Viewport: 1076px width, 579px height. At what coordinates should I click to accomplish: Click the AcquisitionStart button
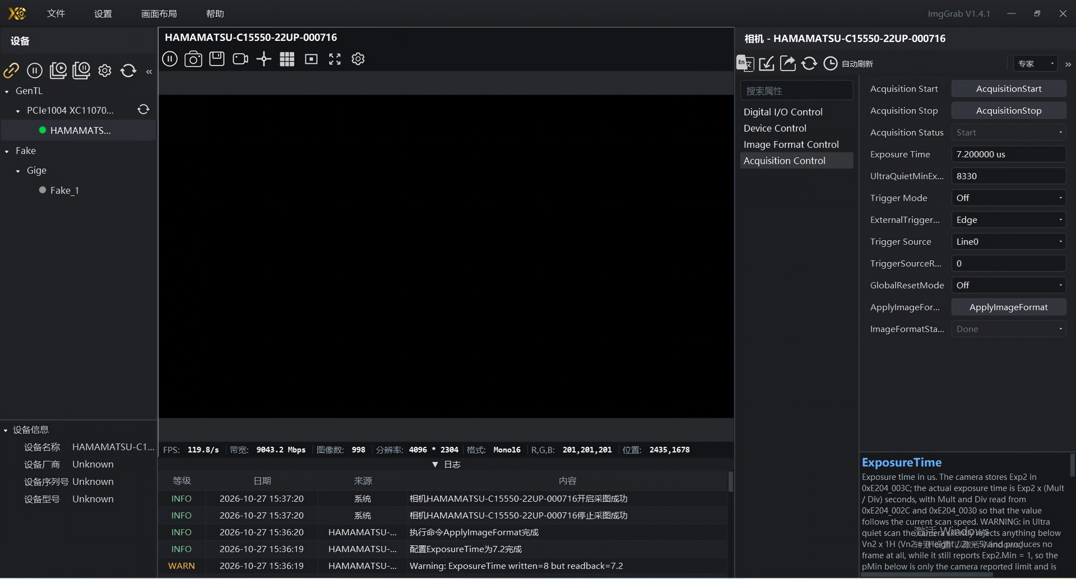coord(1009,88)
